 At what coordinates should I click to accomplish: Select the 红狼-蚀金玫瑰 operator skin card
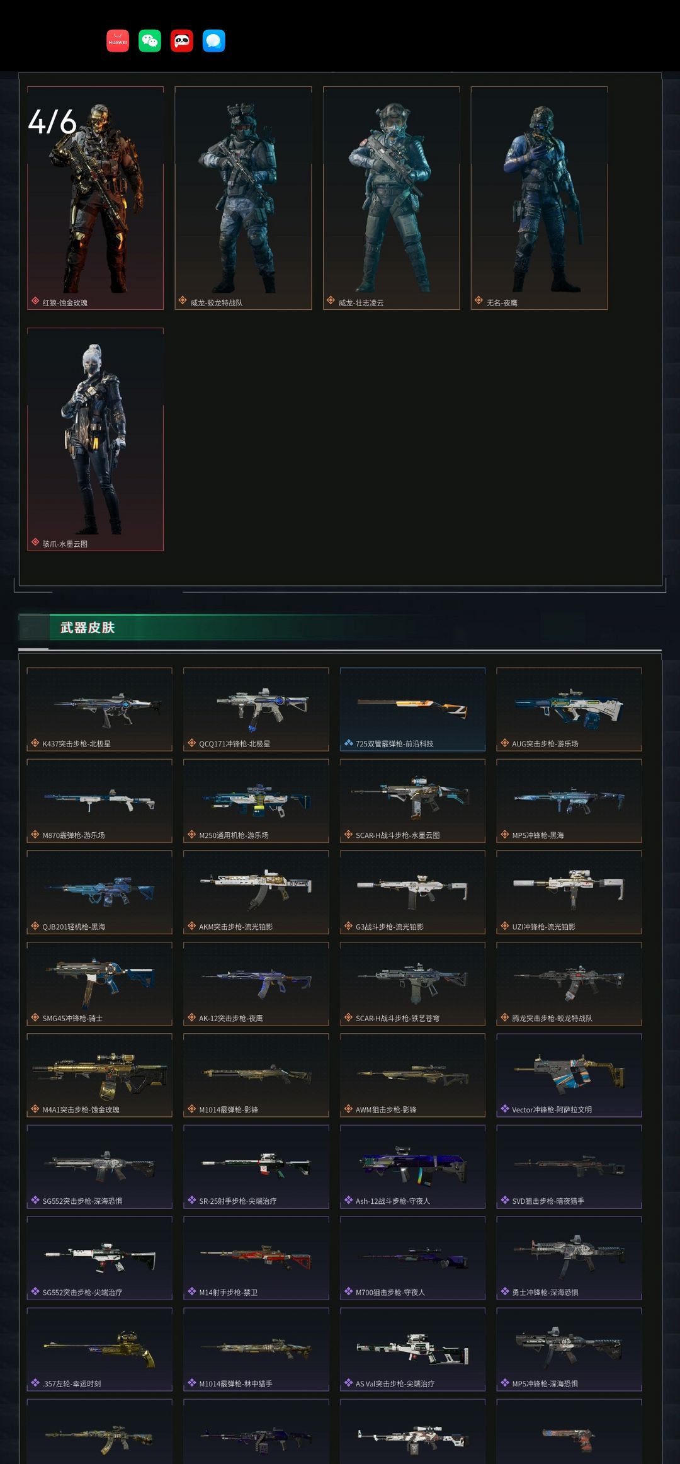95,198
